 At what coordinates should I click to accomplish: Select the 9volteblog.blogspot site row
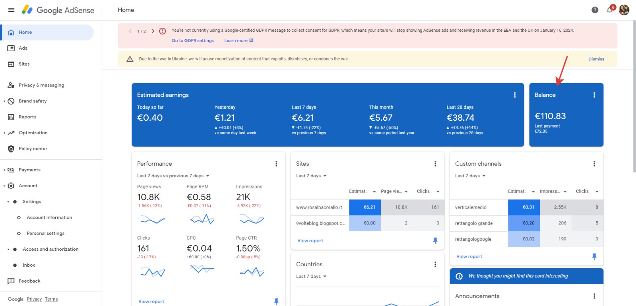[x=368, y=223]
